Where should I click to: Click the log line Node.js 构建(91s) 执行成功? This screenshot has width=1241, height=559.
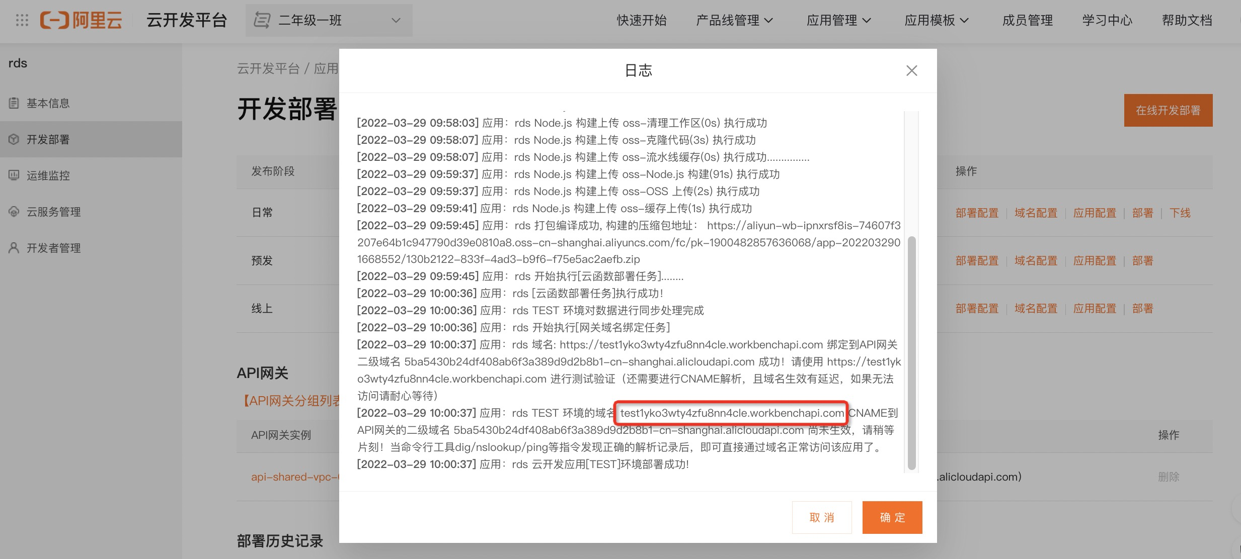click(x=568, y=174)
